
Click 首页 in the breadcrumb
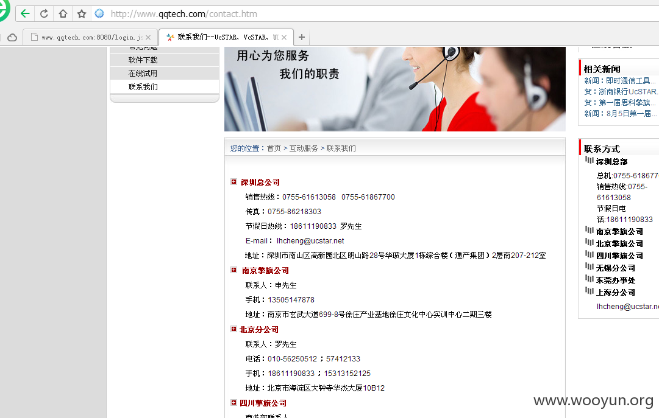tap(274, 148)
